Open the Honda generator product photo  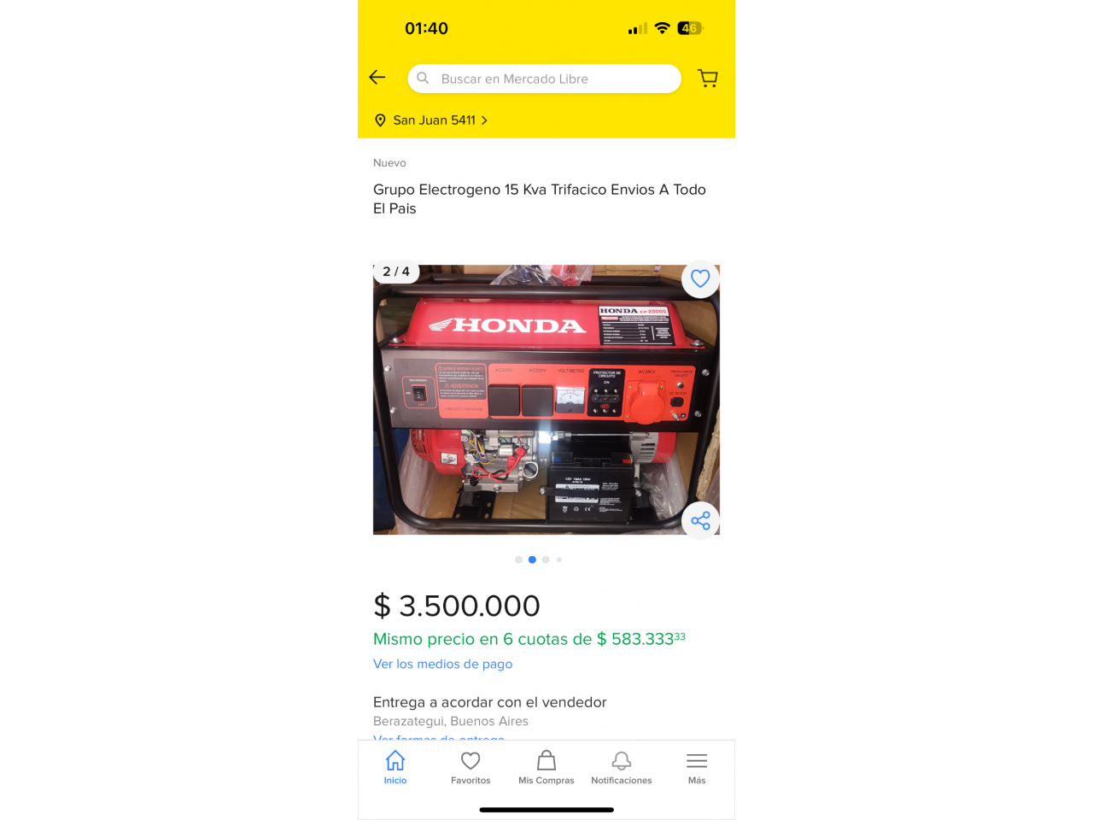(546, 400)
